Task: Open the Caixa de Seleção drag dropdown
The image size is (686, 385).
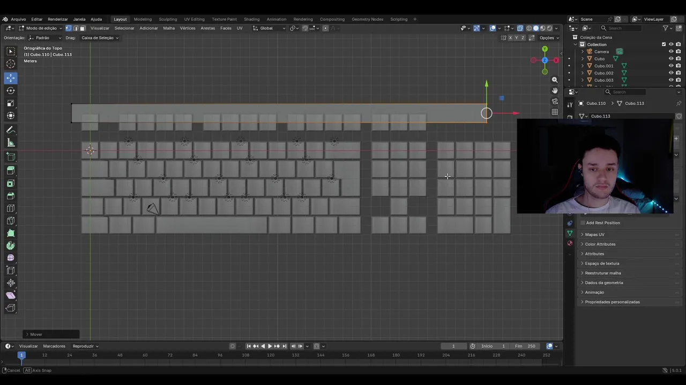Action: pyautogui.click(x=100, y=38)
